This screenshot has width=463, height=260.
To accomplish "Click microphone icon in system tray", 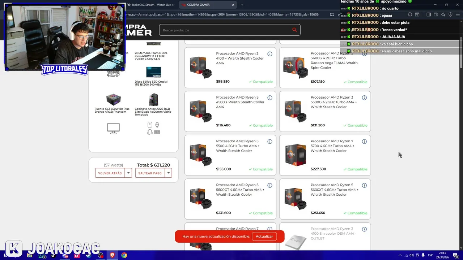I will (423, 255).
